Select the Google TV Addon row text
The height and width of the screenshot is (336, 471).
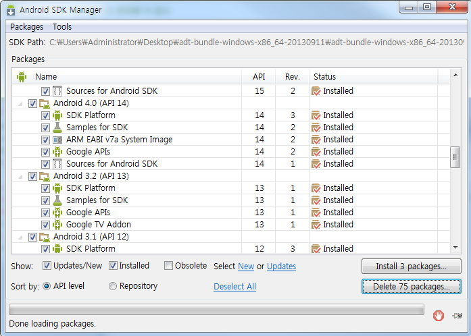pos(99,225)
